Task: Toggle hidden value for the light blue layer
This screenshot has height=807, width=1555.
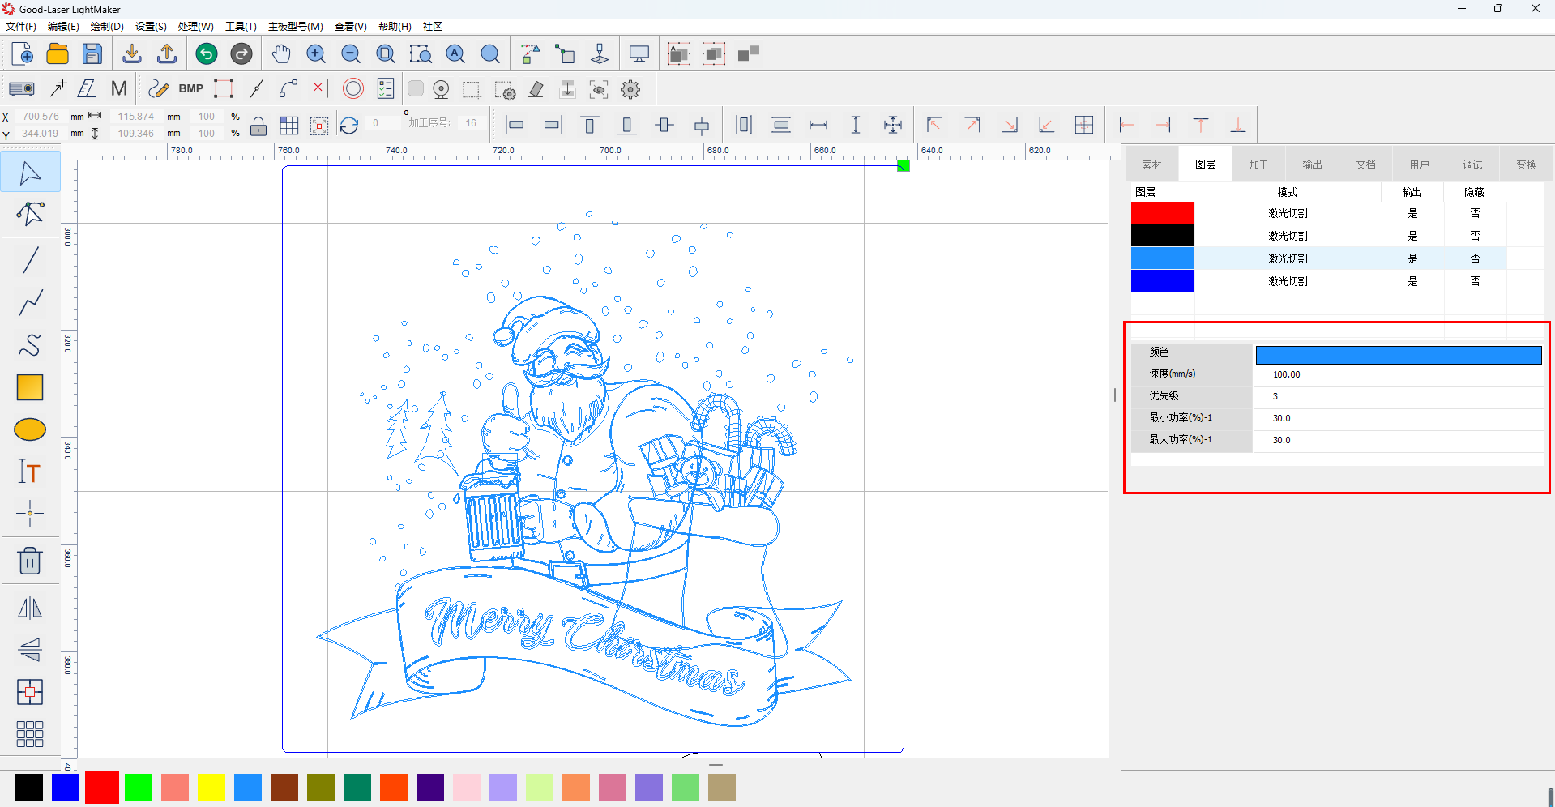Action: tap(1475, 258)
